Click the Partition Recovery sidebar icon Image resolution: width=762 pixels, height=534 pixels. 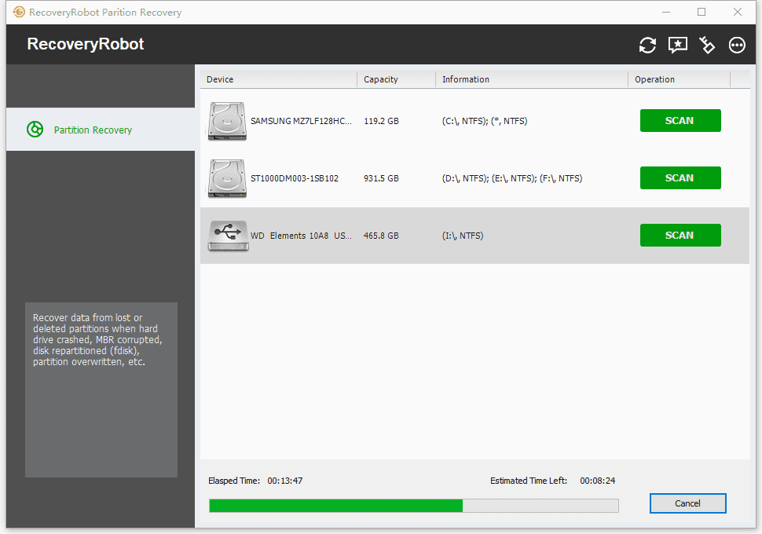(x=35, y=130)
